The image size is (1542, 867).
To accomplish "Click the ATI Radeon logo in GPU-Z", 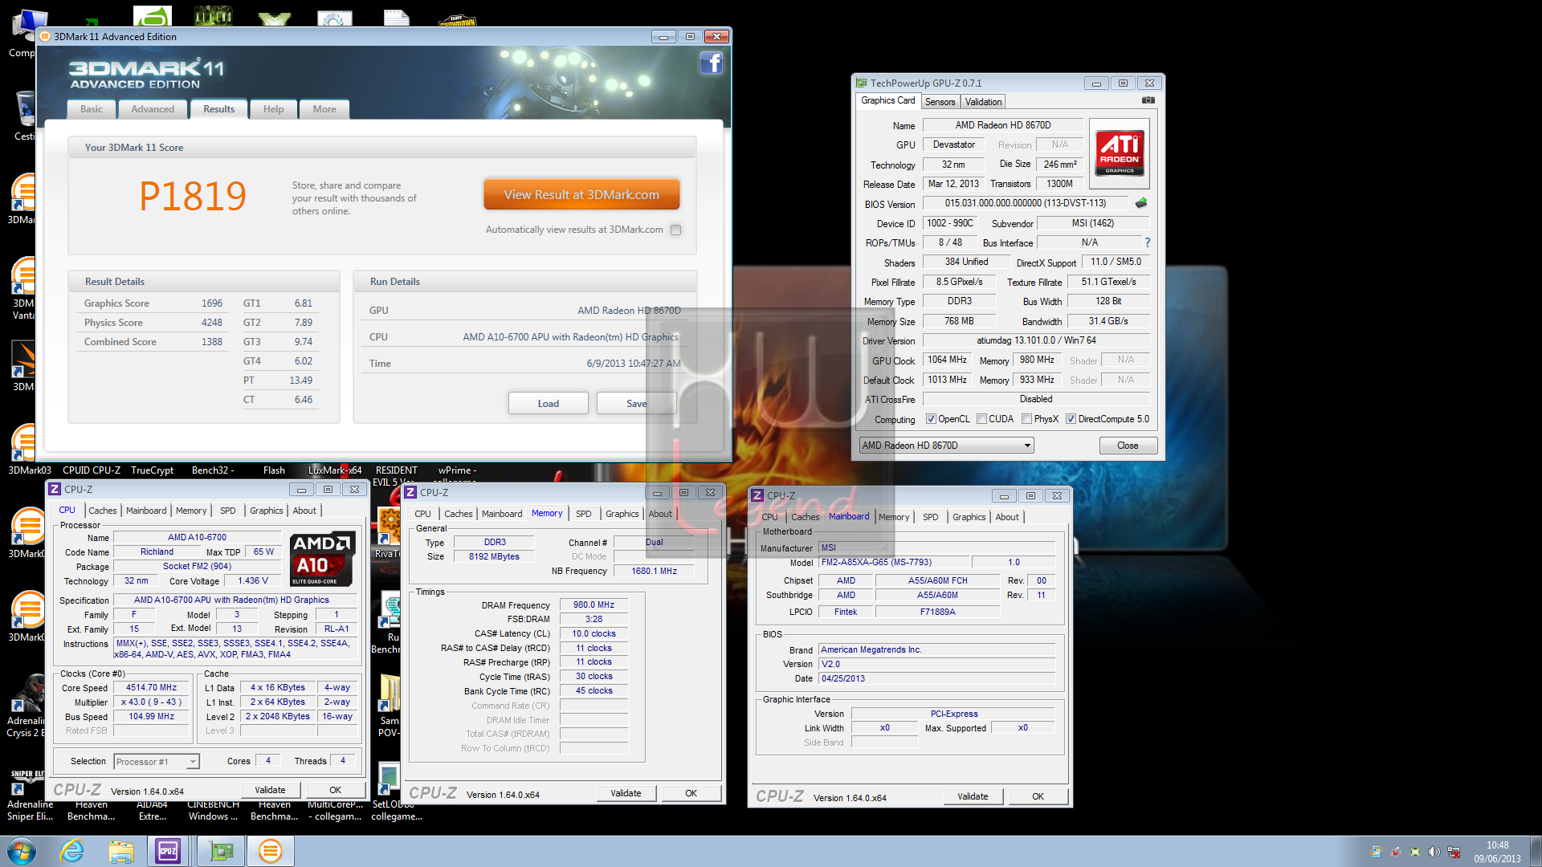I will (x=1120, y=153).
